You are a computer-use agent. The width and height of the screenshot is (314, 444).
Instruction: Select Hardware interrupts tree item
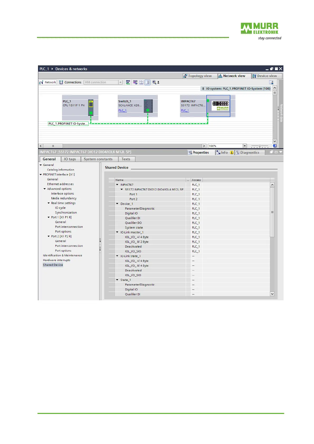(x=57, y=260)
